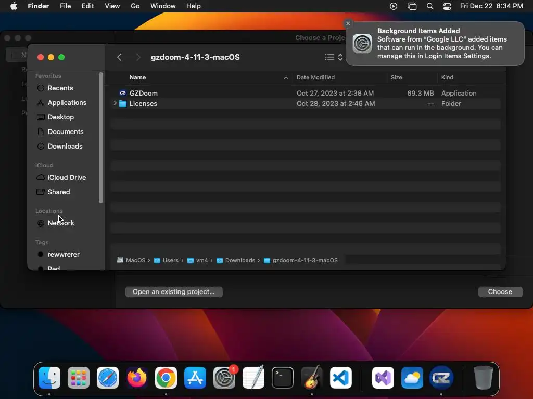Select iCloud Drive in the sidebar
The height and width of the screenshot is (399, 533).
tap(67, 178)
